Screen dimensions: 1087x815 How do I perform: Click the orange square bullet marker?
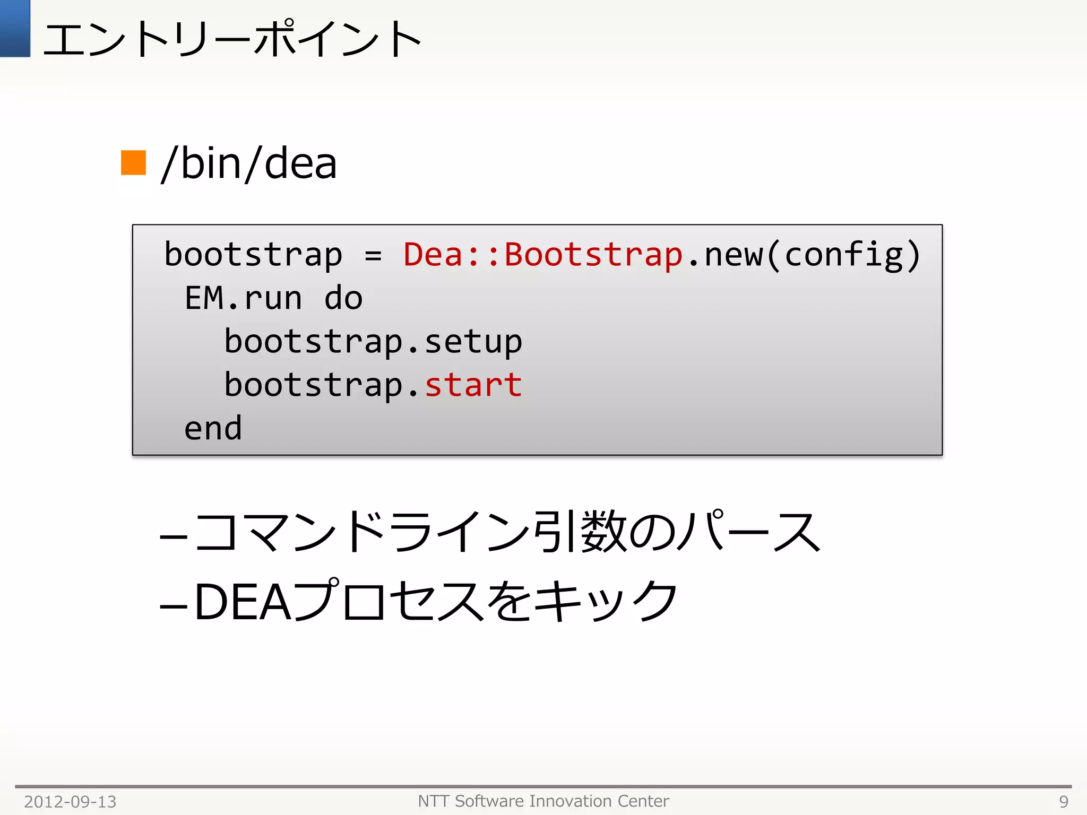(133, 162)
